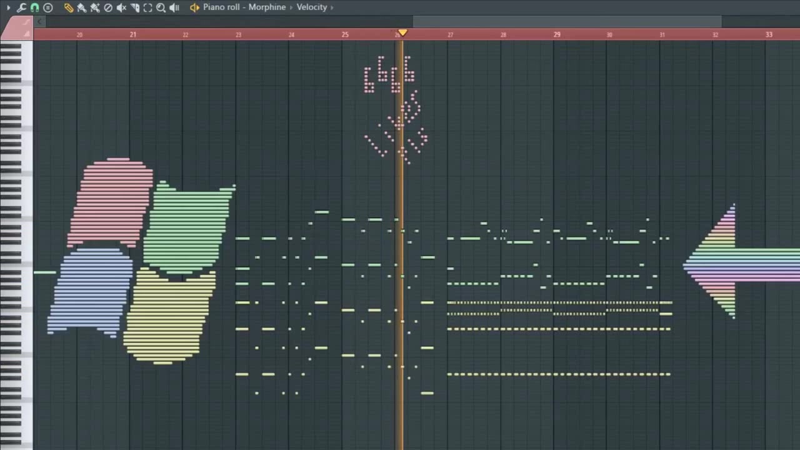Activate the Delete tool
Image resolution: width=800 pixels, height=450 pixels.
click(x=107, y=7)
